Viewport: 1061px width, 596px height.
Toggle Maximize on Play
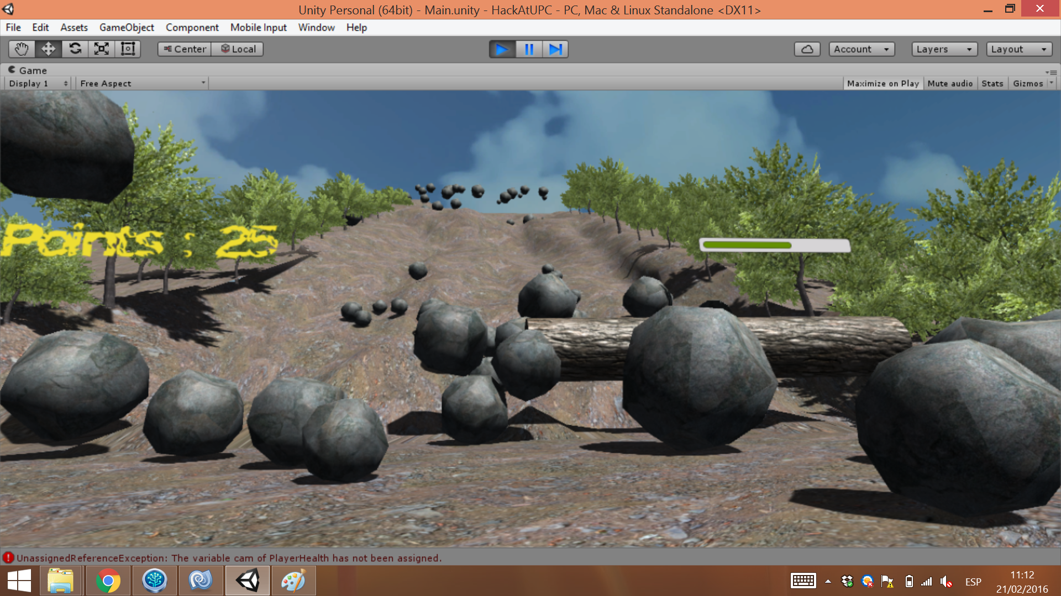[x=883, y=83]
